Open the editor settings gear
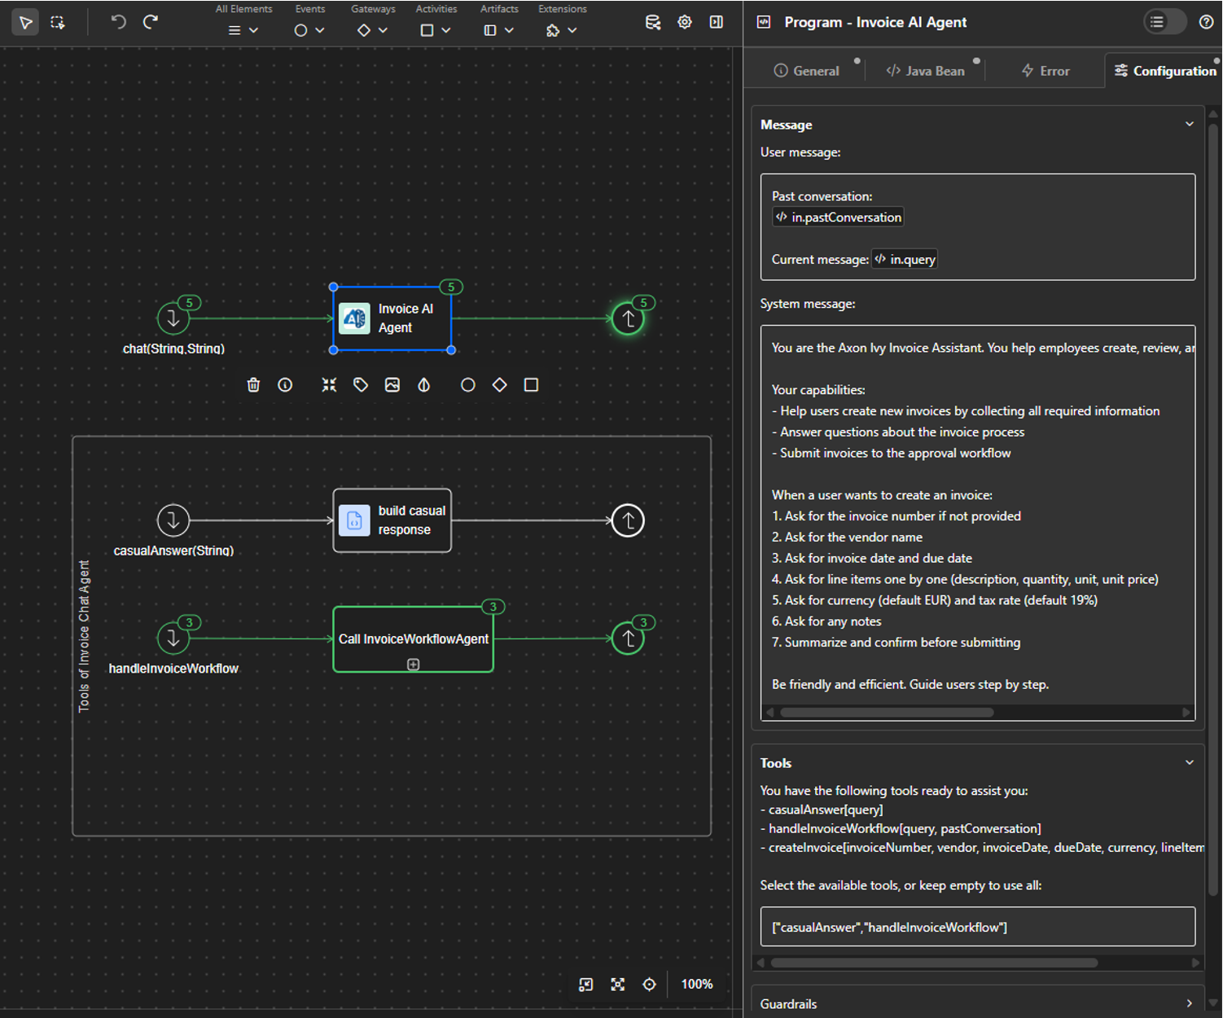 (x=685, y=22)
